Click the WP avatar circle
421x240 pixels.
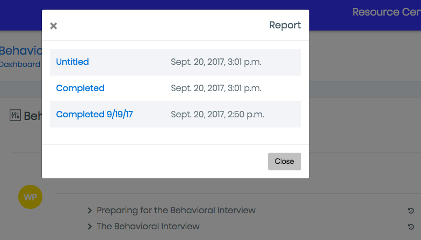[x=30, y=197]
